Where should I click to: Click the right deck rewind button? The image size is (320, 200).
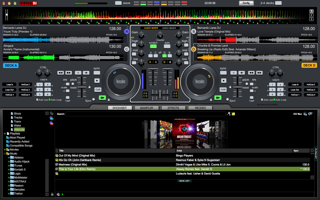point(251,73)
